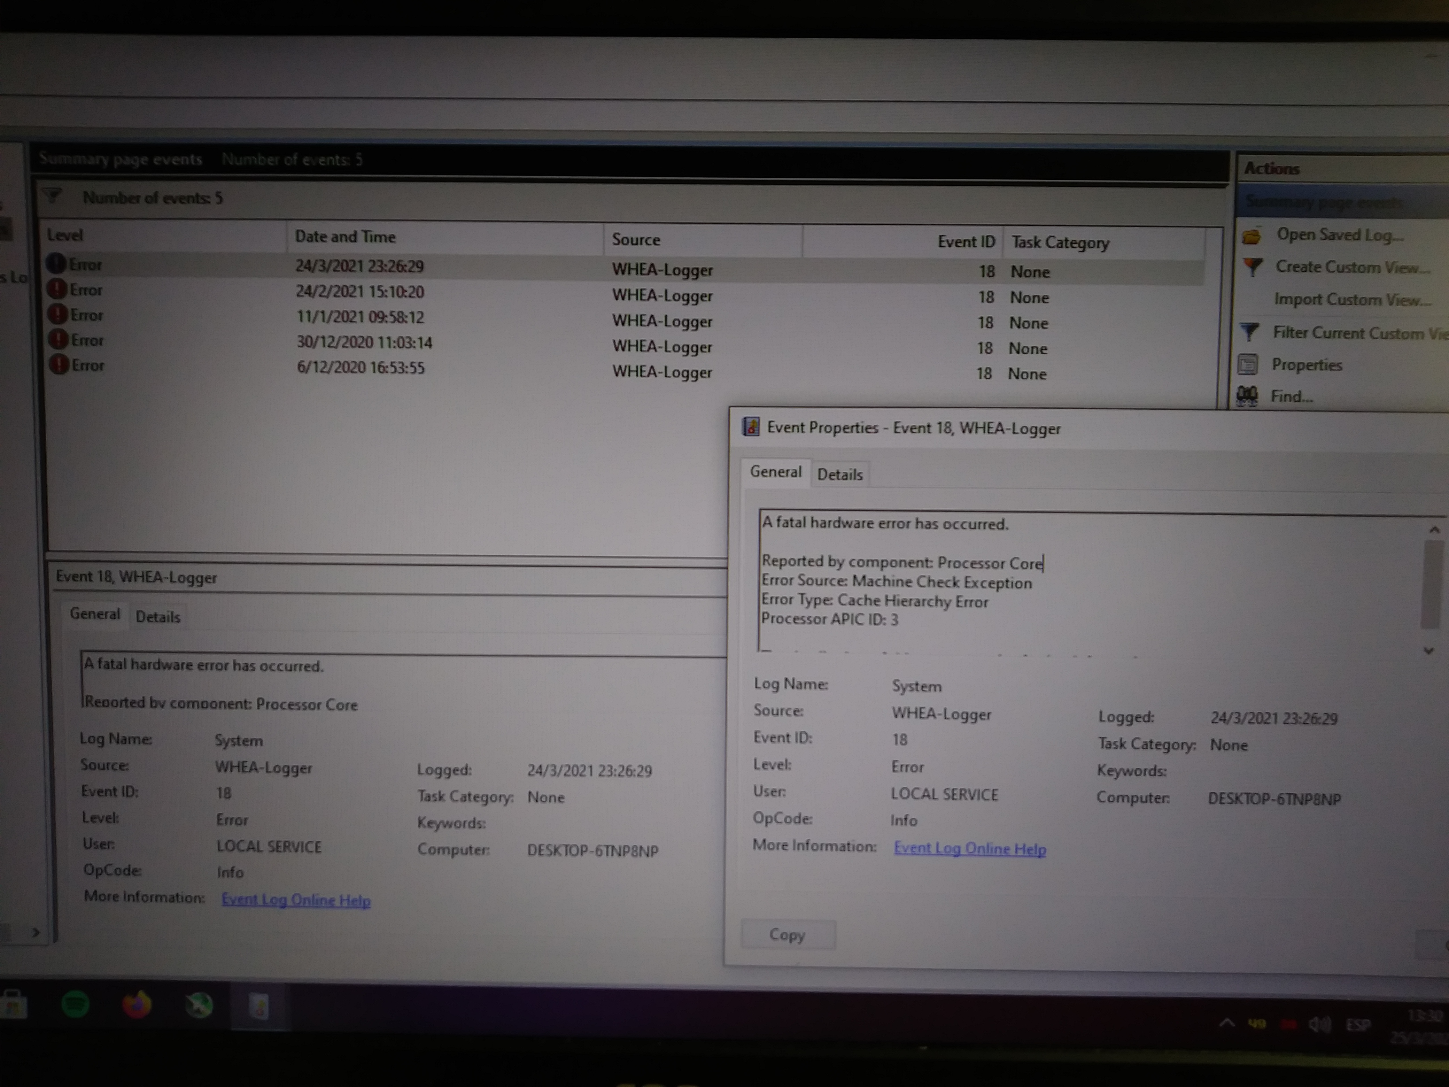This screenshot has height=1087, width=1449.
Task: Select General tab in lower preview pane
Action: tap(95, 614)
